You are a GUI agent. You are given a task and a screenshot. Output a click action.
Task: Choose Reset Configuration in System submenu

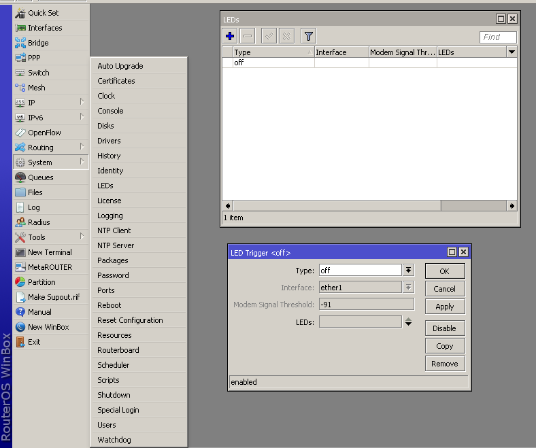pos(130,320)
